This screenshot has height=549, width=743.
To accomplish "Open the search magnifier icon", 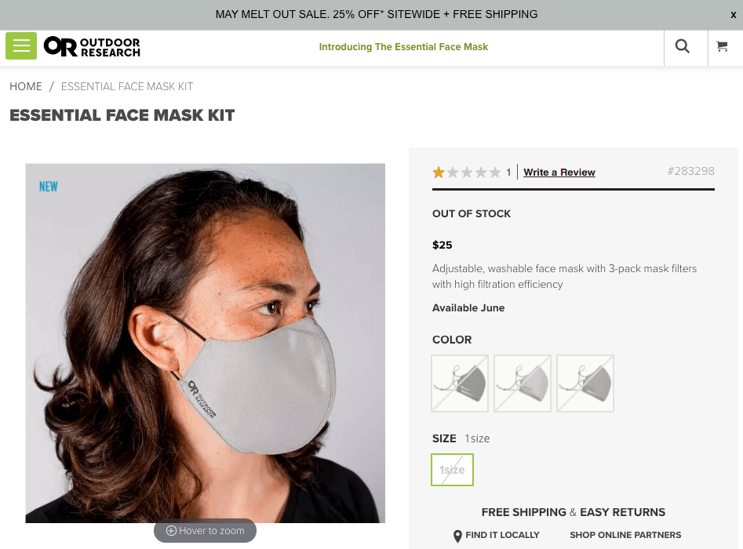I will (683, 47).
